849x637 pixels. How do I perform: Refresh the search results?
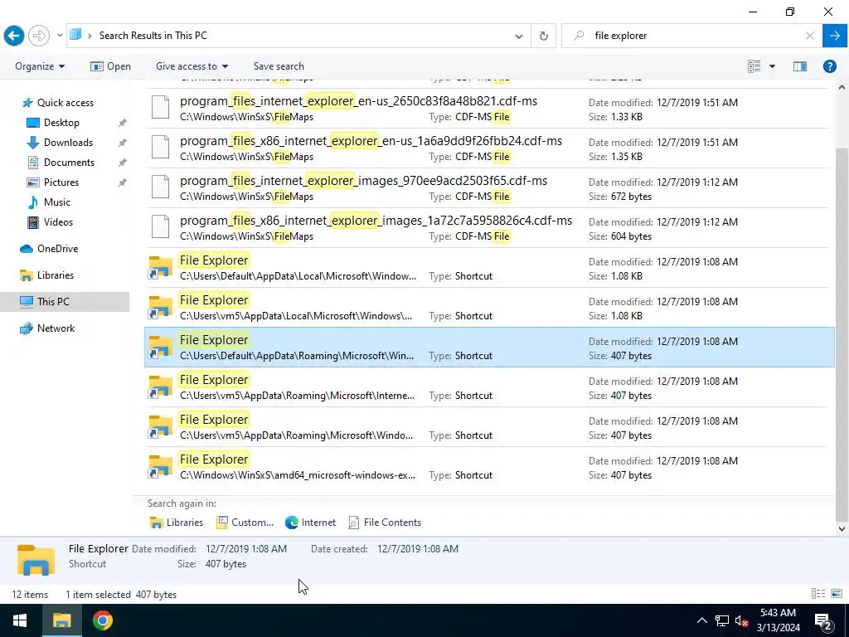point(544,36)
